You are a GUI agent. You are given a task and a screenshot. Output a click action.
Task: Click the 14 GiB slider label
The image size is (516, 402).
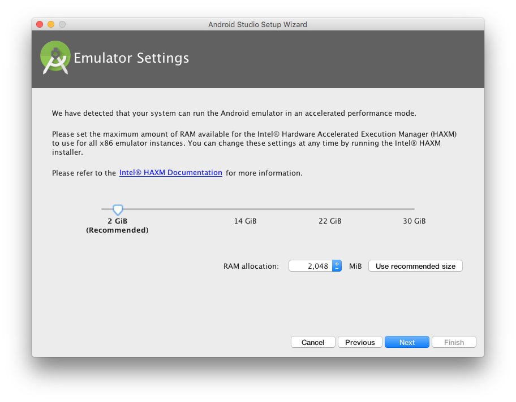click(245, 221)
